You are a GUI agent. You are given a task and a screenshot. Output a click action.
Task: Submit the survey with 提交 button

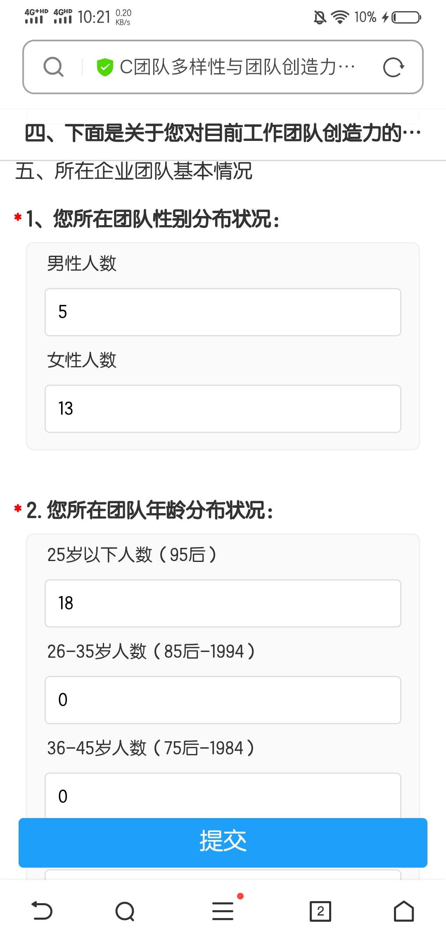pyautogui.click(x=223, y=842)
